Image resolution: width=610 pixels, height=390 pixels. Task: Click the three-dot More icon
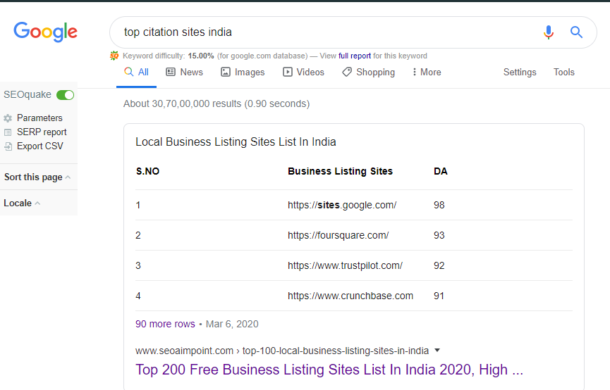click(x=415, y=72)
